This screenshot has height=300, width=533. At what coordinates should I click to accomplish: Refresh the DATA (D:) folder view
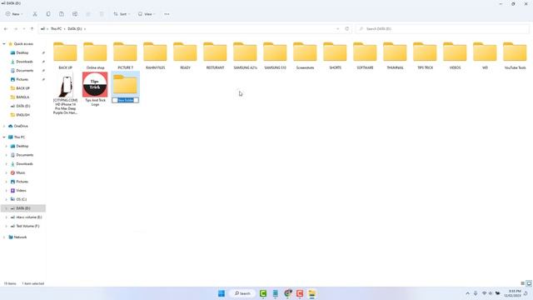346,29
